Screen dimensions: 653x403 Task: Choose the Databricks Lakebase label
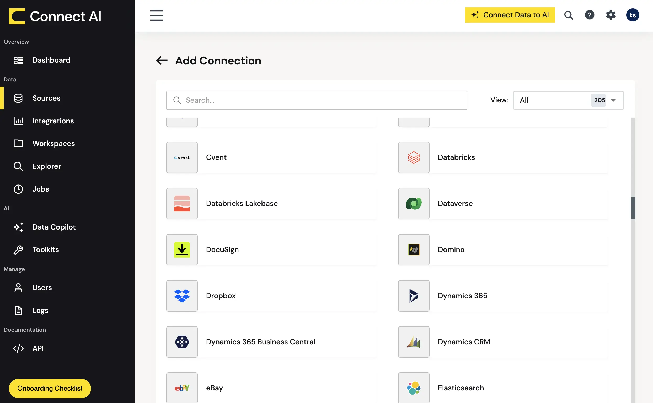[242, 204]
